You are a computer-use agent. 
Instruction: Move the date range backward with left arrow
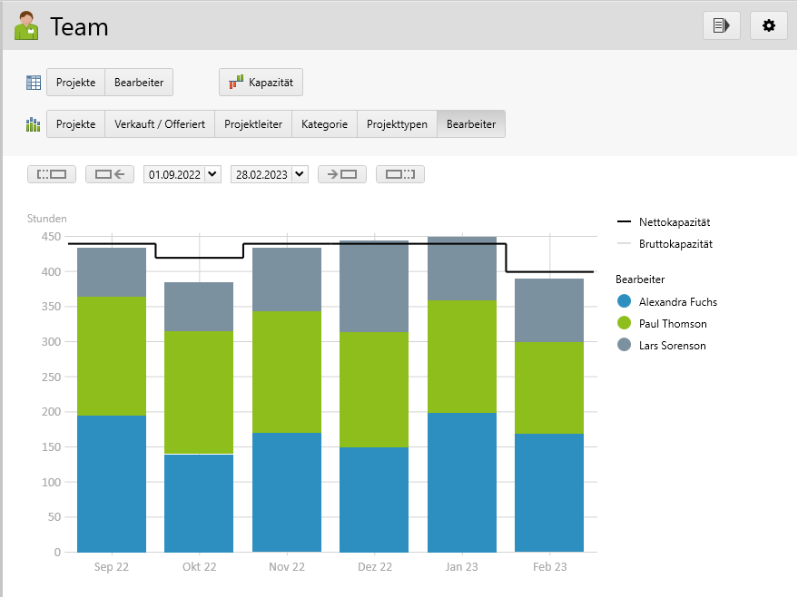pos(110,174)
